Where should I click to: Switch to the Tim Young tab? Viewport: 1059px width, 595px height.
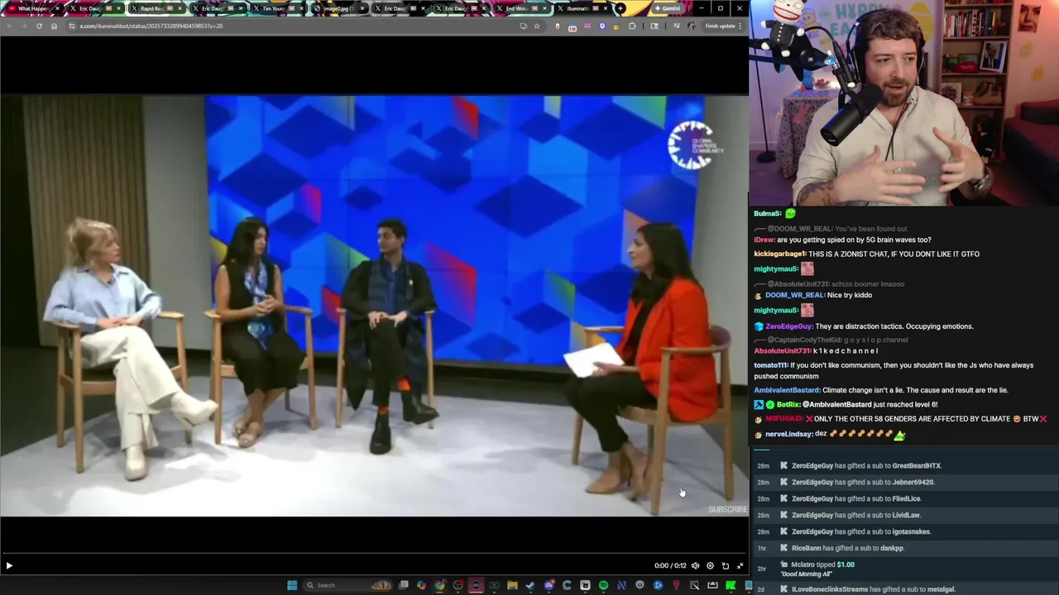pyautogui.click(x=277, y=8)
